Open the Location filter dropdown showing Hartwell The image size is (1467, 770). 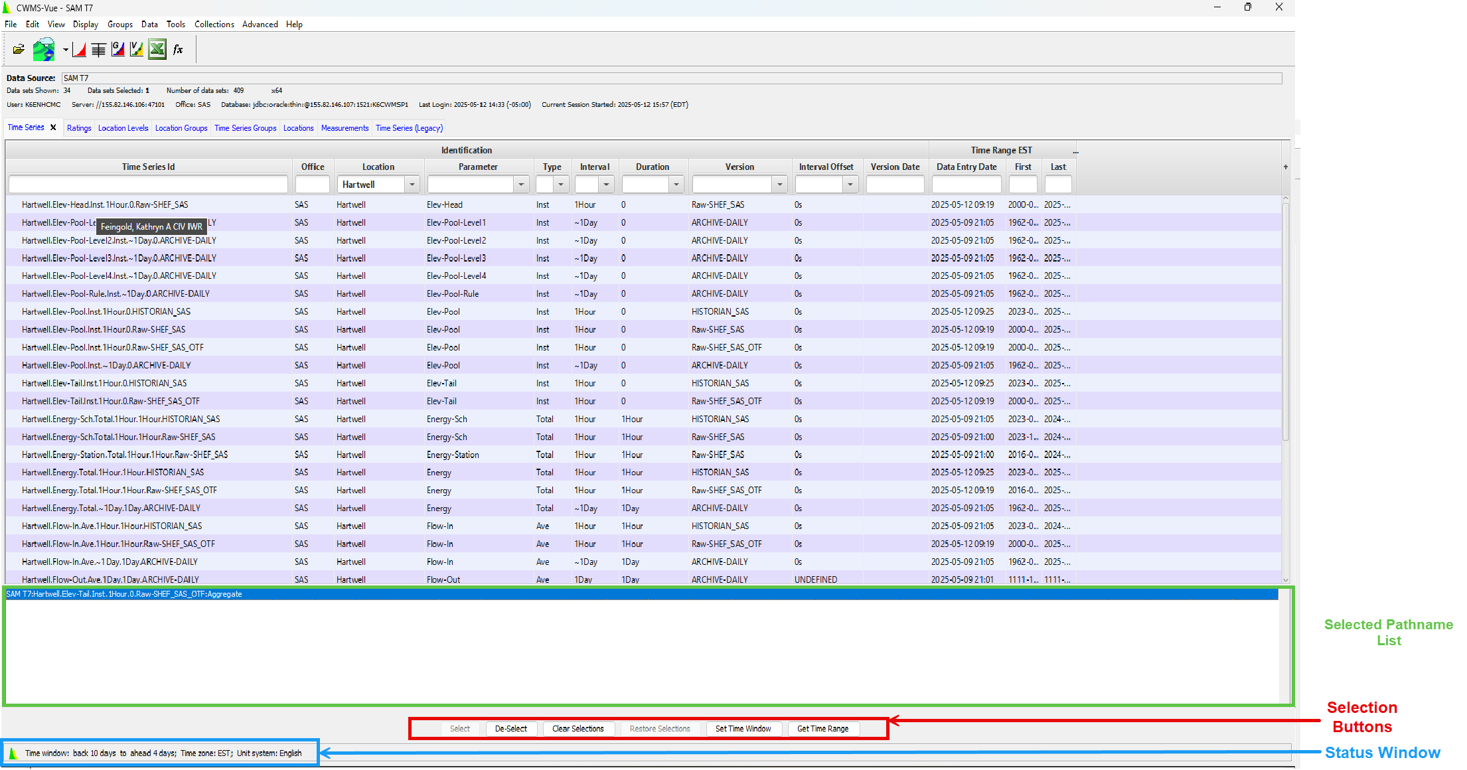click(x=412, y=185)
